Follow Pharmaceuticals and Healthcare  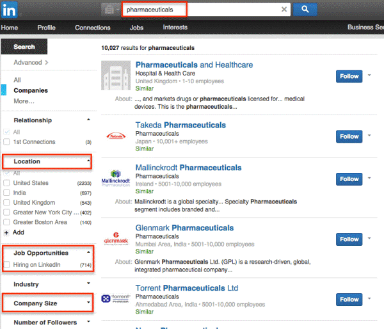tap(349, 76)
